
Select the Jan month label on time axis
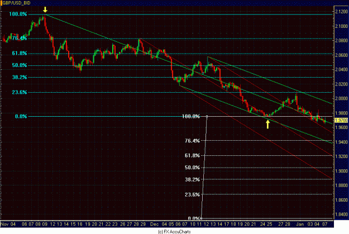300,224
